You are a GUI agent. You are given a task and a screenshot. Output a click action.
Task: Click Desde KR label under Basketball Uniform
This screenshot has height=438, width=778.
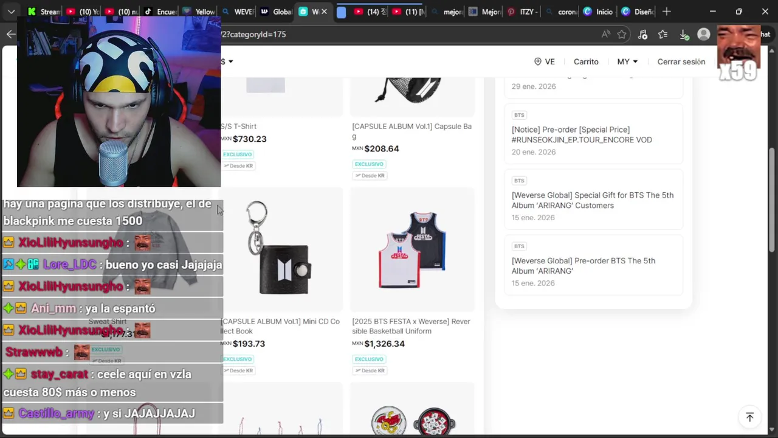click(x=370, y=370)
